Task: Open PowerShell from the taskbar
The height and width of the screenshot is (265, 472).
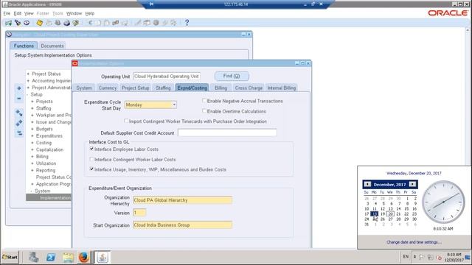Action: pos(51,257)
